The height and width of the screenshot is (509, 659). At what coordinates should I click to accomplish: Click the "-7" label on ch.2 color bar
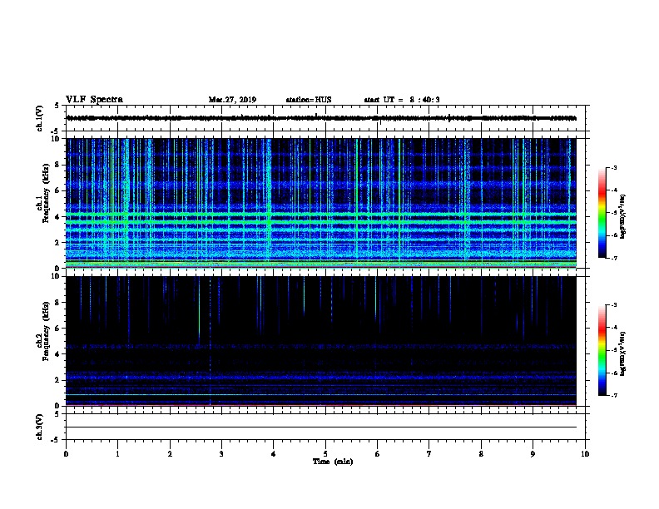coord(613,395)
